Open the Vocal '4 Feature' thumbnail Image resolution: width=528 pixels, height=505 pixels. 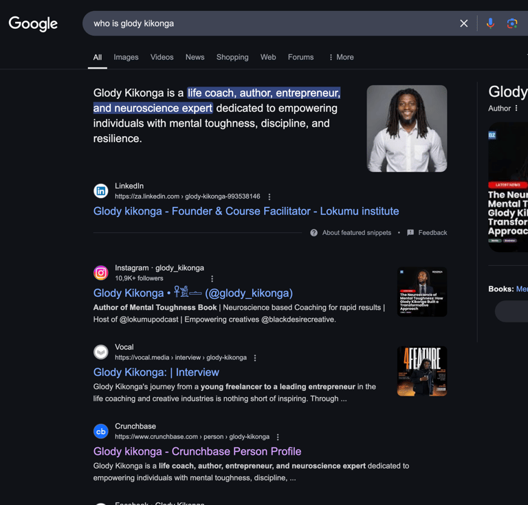[422, 371]
